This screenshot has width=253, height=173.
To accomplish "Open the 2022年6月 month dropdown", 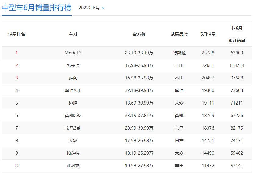I will point(92,8).
